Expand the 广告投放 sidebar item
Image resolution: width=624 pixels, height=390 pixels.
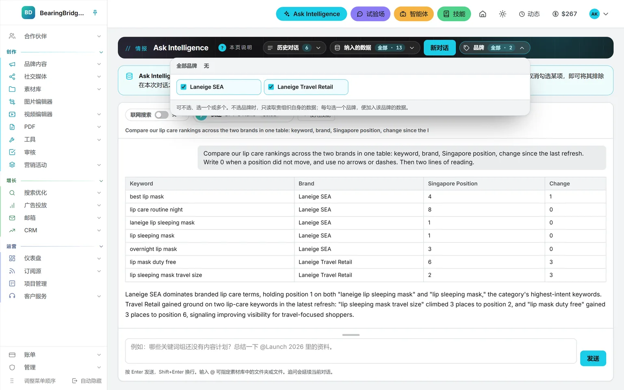(x=54, y=205)
